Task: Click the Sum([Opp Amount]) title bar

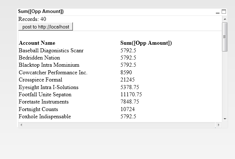Action: click(x=108, y=12)
